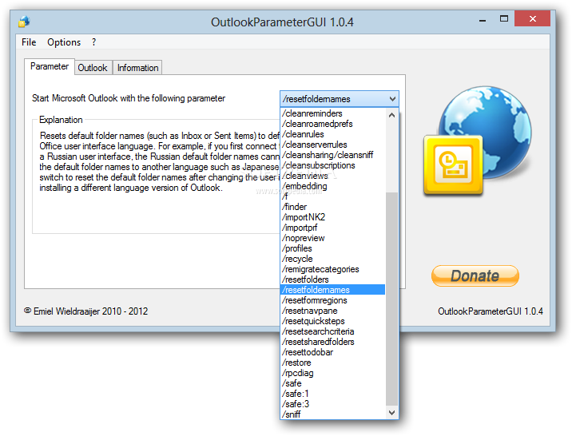The image size is (572, 436).
Task: Select /profiles parameter
Action: coord(332,248)
